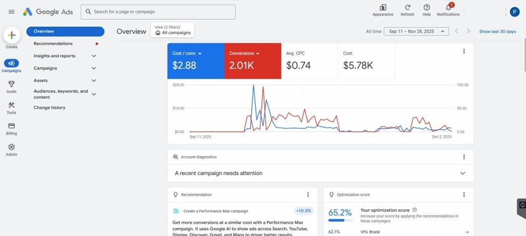Open the Notifications bell
This screenshot has width=526, height=236.
(448, 8)
